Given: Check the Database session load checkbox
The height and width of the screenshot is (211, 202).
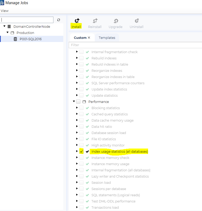Looking at the screenshot, I should (81, 133).
